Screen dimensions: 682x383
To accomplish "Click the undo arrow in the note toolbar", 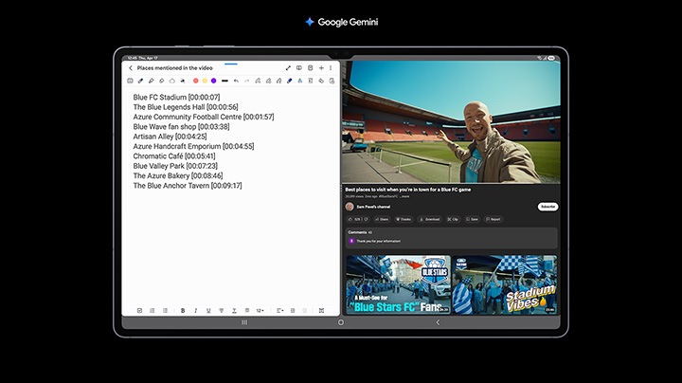I will click(236, 81).
